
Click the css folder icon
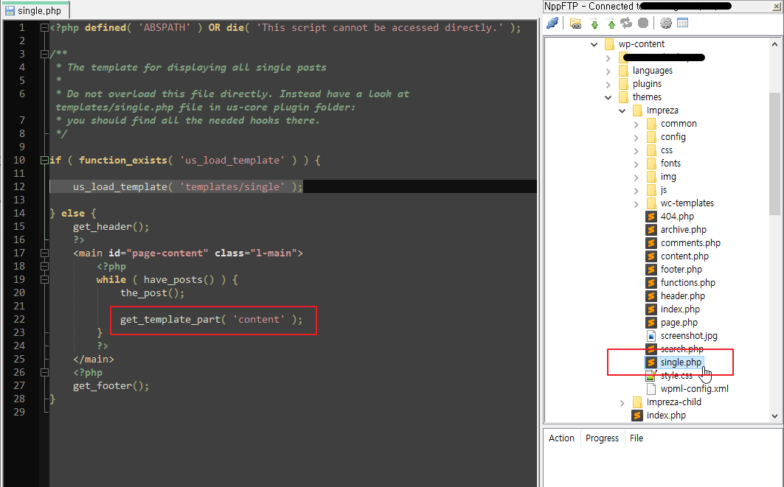[x=651, y=150]
